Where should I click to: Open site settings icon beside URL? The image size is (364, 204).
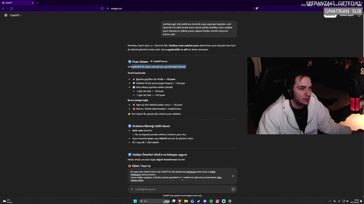[108, 8]
